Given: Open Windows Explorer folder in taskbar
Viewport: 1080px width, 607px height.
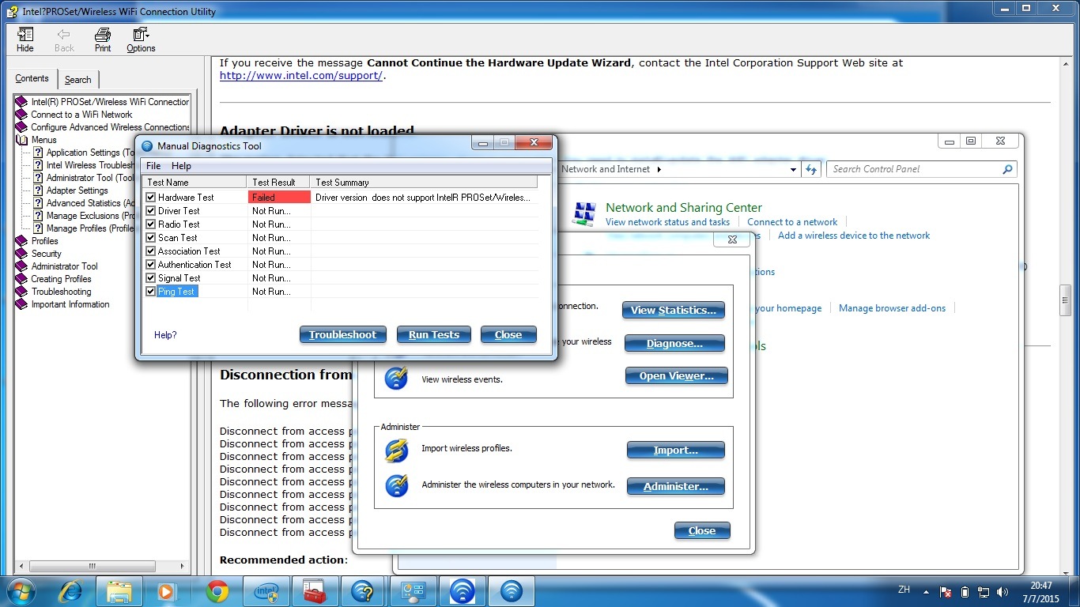Looking at the screenshot, I should click(x=119, y=591).
